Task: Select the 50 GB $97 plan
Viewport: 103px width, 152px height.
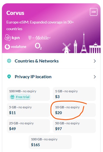Action: click(x=74, y=126)
